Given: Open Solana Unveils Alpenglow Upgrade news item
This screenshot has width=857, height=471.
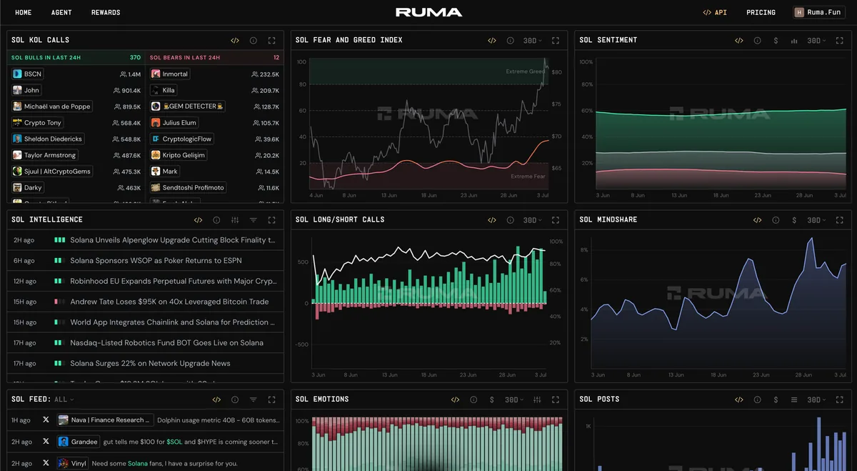Looking at the screenshot, I should (x=145, y=240).
